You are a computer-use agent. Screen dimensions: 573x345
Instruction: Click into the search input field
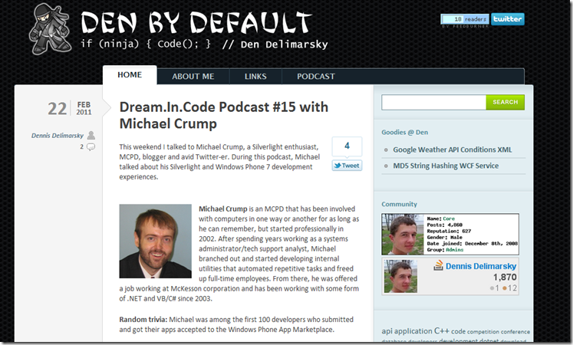[433, 102]
